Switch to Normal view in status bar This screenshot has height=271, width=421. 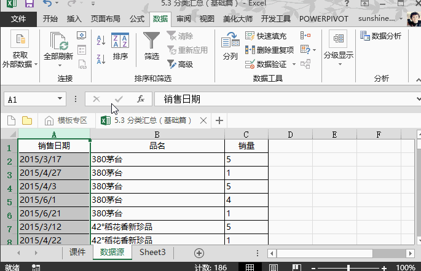[250, 267]
